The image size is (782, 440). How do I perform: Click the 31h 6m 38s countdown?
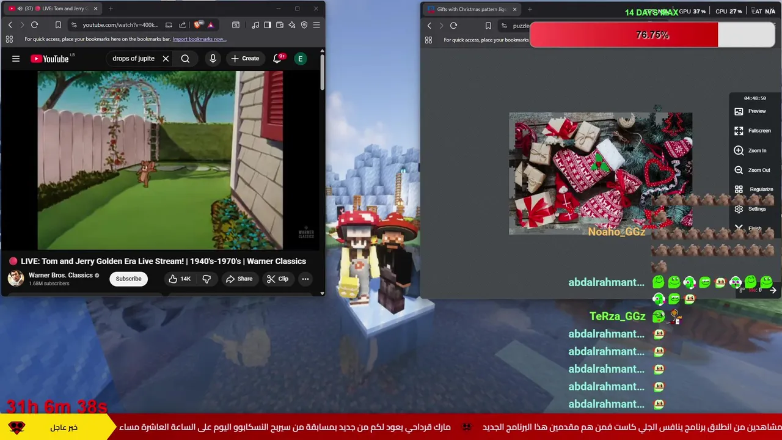(57, 406)
